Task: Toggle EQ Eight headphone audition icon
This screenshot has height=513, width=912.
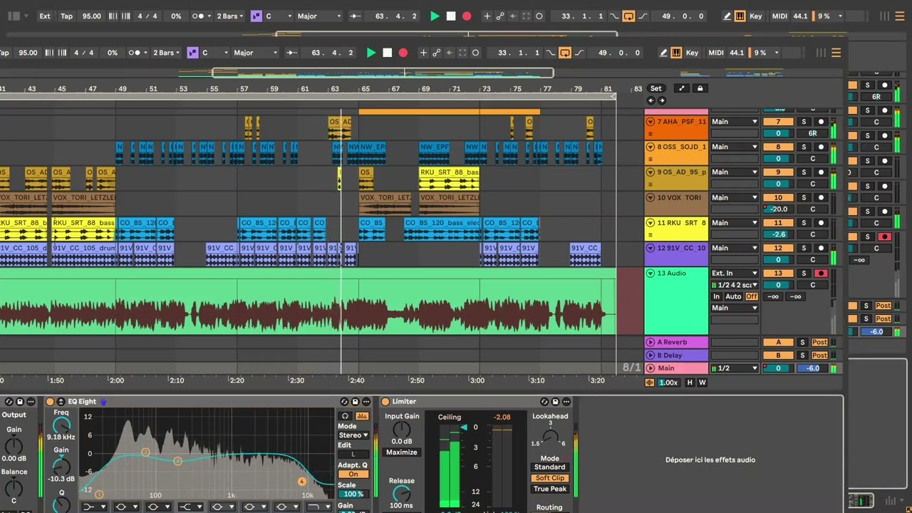Action: pyautogui.click(x=345, y=416)
